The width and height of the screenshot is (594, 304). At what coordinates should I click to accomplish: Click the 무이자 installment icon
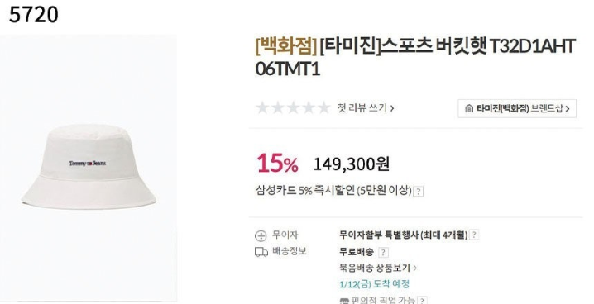[x=261, y=236]
